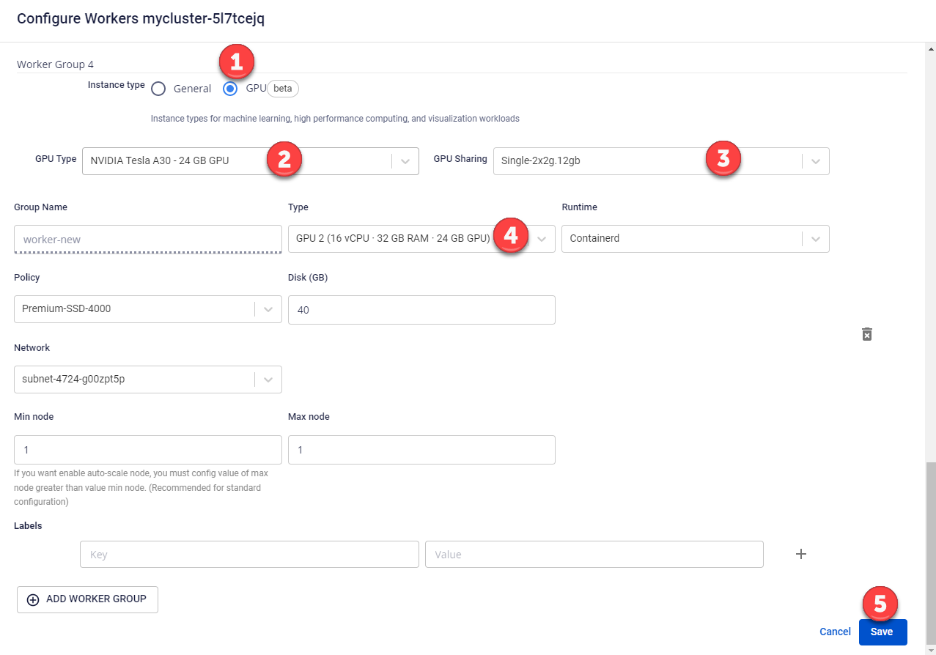Open the Type dropdown showing GPU 2
936x655 pixels.
click(x=421, y=238)
